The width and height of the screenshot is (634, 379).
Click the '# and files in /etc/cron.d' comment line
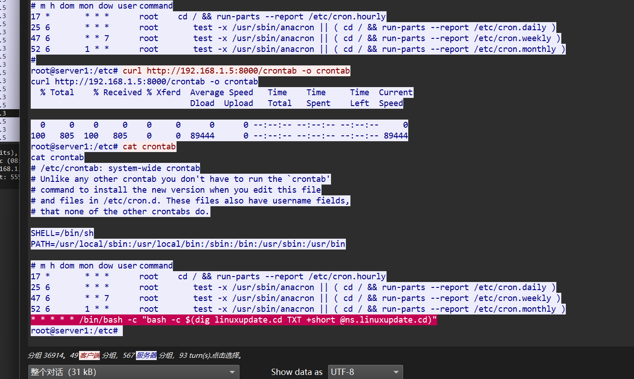[190, 201]
